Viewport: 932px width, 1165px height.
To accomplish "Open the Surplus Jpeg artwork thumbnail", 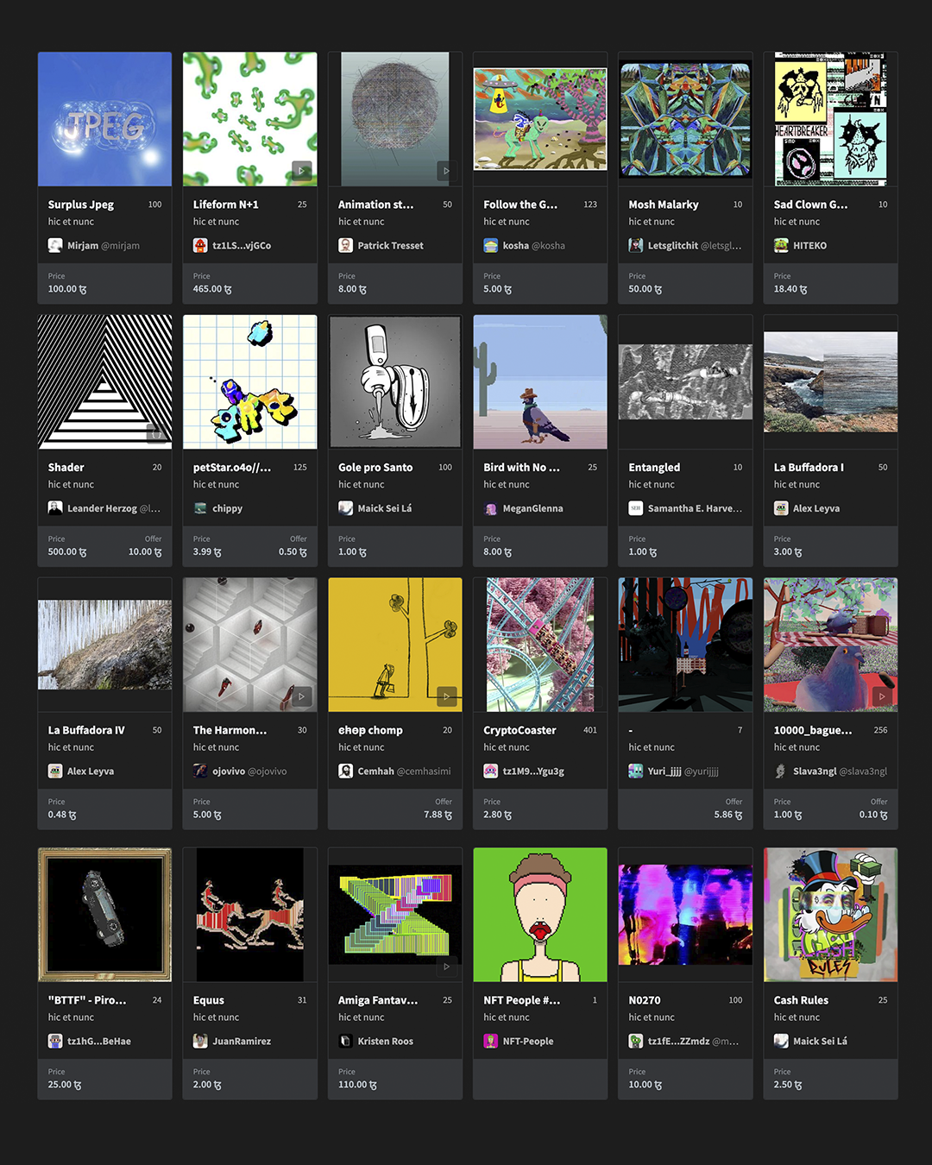I will click(x=104, y=119).
